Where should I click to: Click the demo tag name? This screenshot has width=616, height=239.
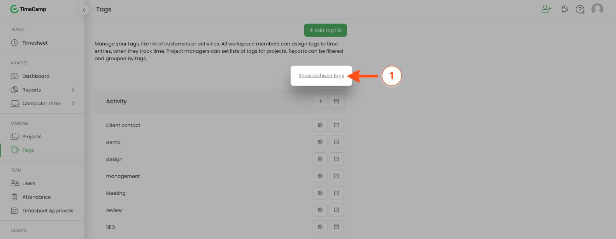click(113, 142)
